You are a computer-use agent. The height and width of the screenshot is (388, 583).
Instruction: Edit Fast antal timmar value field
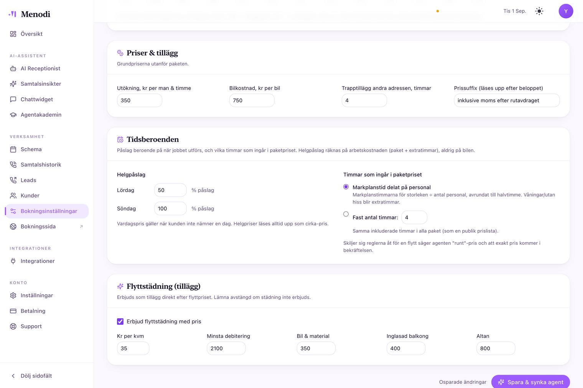[x=414, y=217]
